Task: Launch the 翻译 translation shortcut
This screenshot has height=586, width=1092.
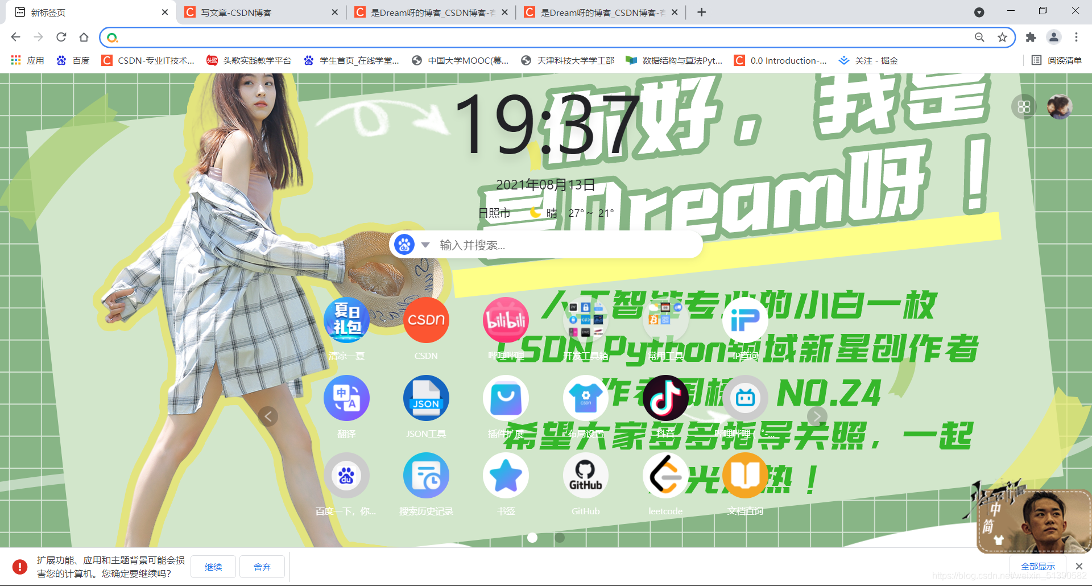Action: pos(346,398)
